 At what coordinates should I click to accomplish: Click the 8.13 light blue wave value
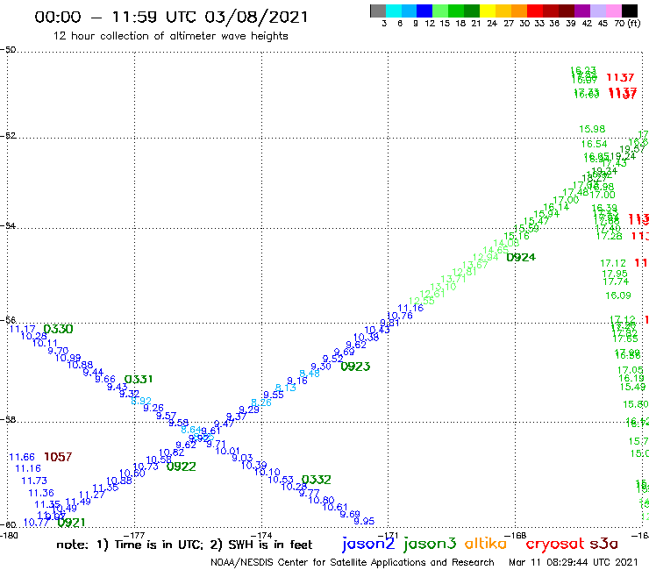[286, 388]
